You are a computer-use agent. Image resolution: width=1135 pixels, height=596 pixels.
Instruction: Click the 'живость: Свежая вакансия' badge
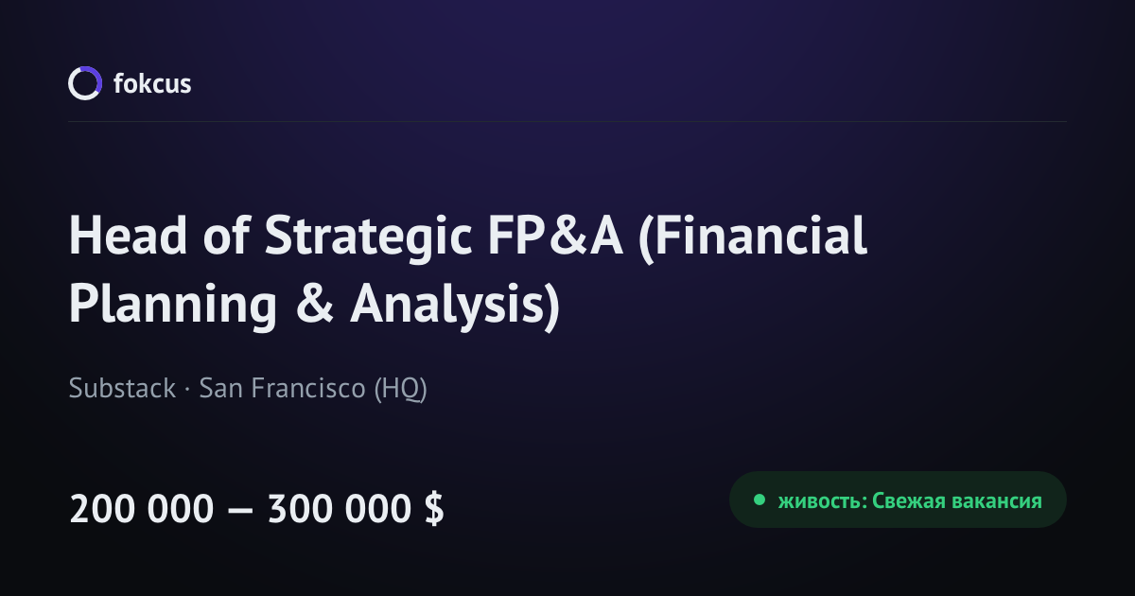tap(898, 500)
